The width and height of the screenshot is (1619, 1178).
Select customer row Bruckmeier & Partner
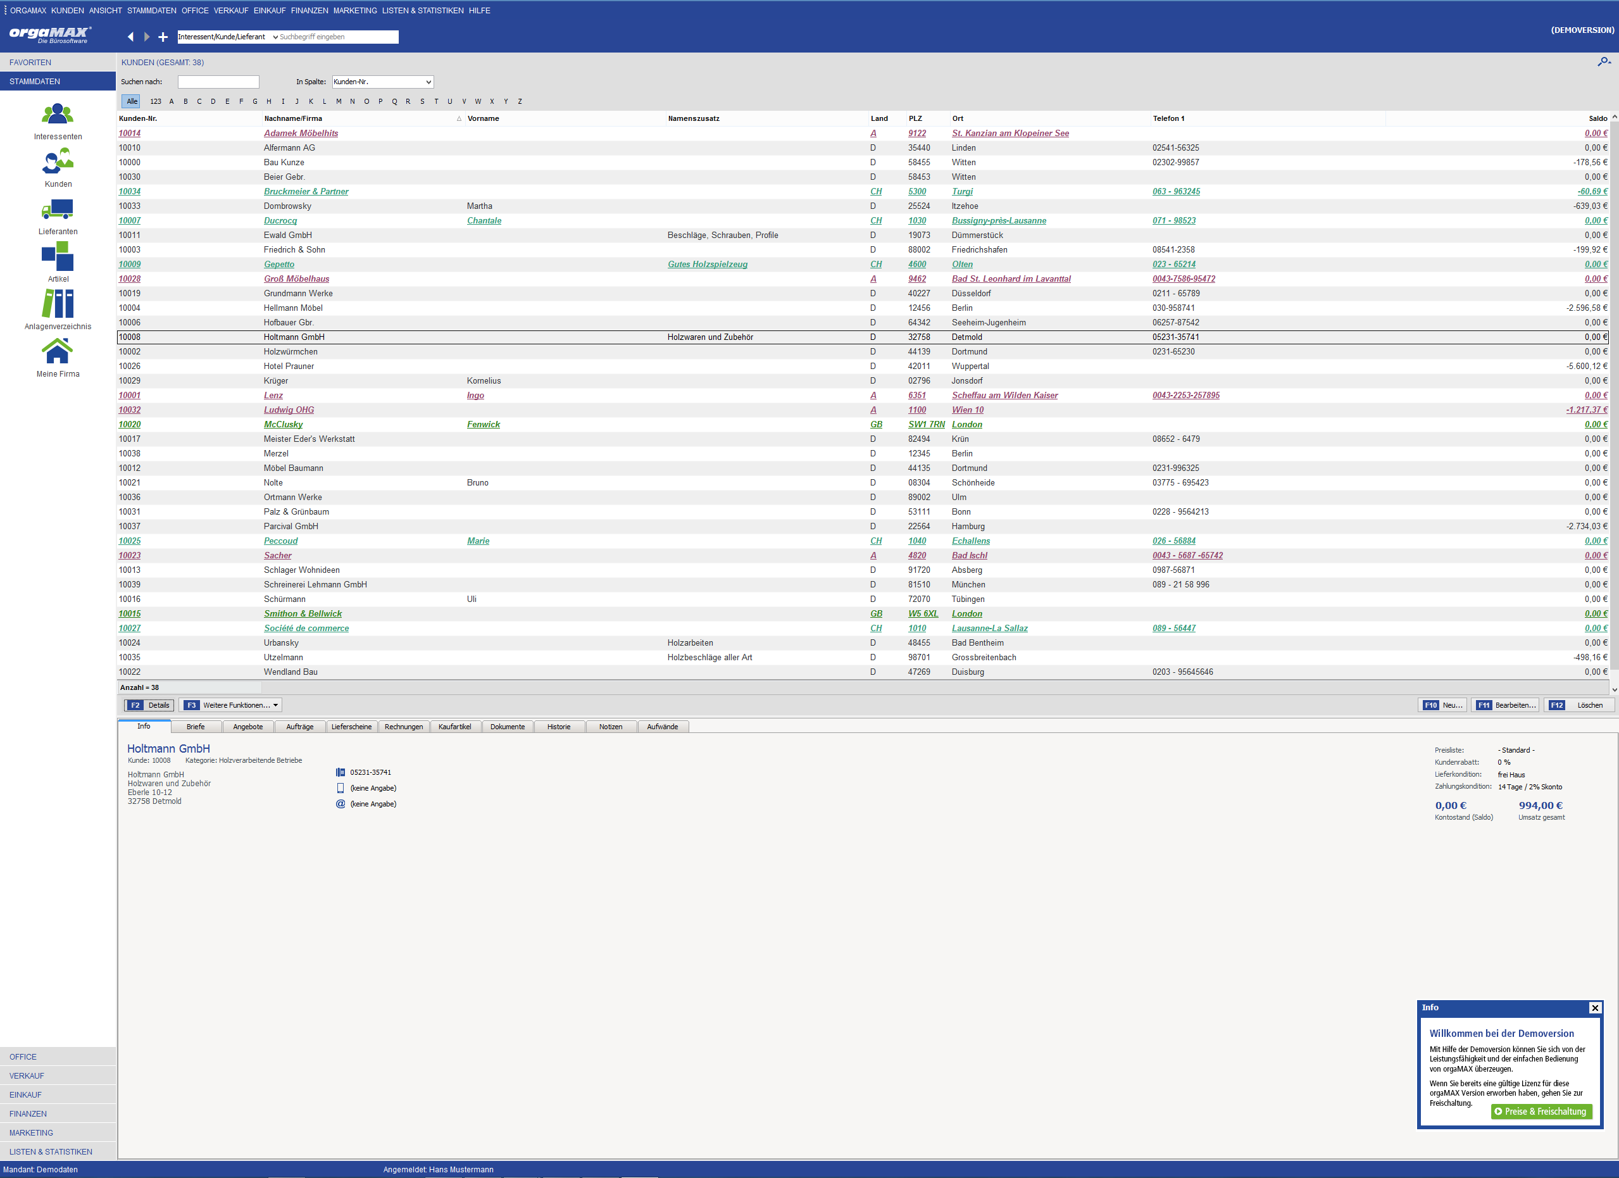[x=863, y=191]
